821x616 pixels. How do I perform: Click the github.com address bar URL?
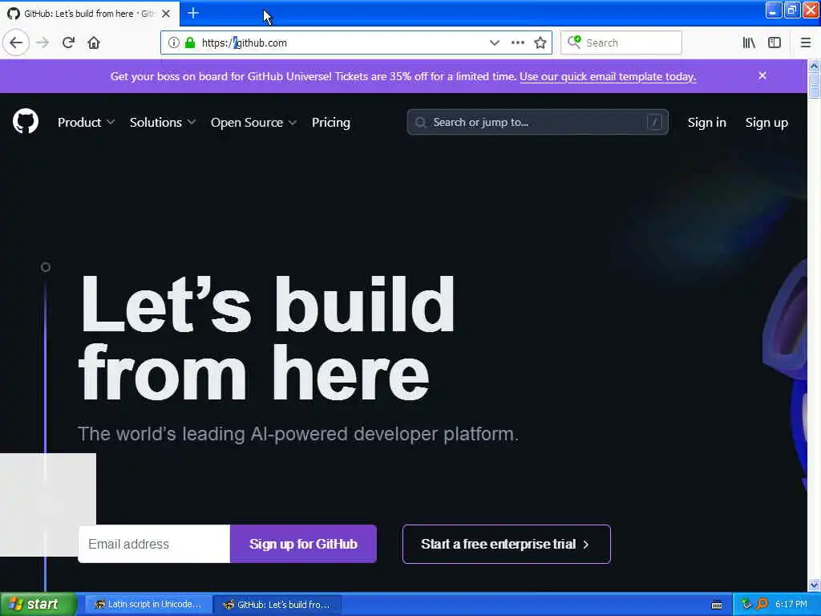click(x=245, y=43)
